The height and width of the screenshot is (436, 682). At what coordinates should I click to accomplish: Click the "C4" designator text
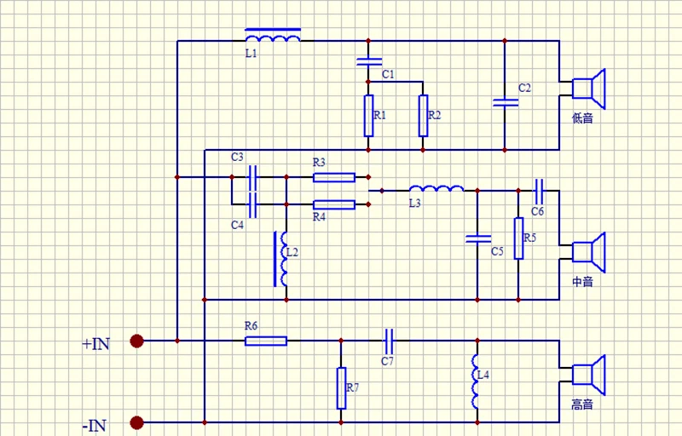[237, 225]
